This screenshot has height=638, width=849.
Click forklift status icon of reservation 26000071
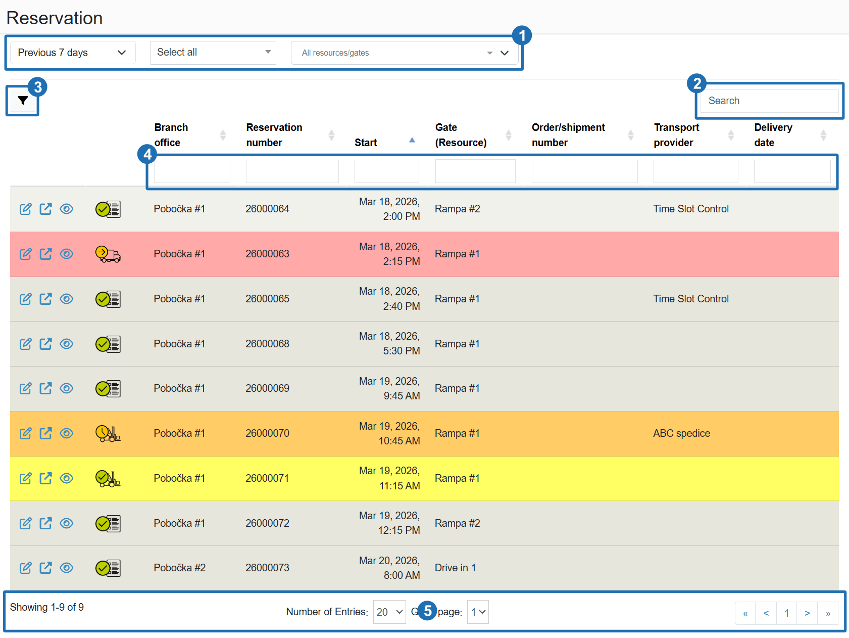[108, 478]
